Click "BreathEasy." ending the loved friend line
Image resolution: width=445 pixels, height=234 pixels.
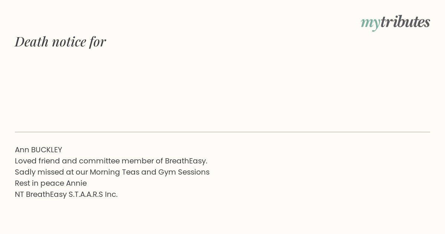coord(186,161)
